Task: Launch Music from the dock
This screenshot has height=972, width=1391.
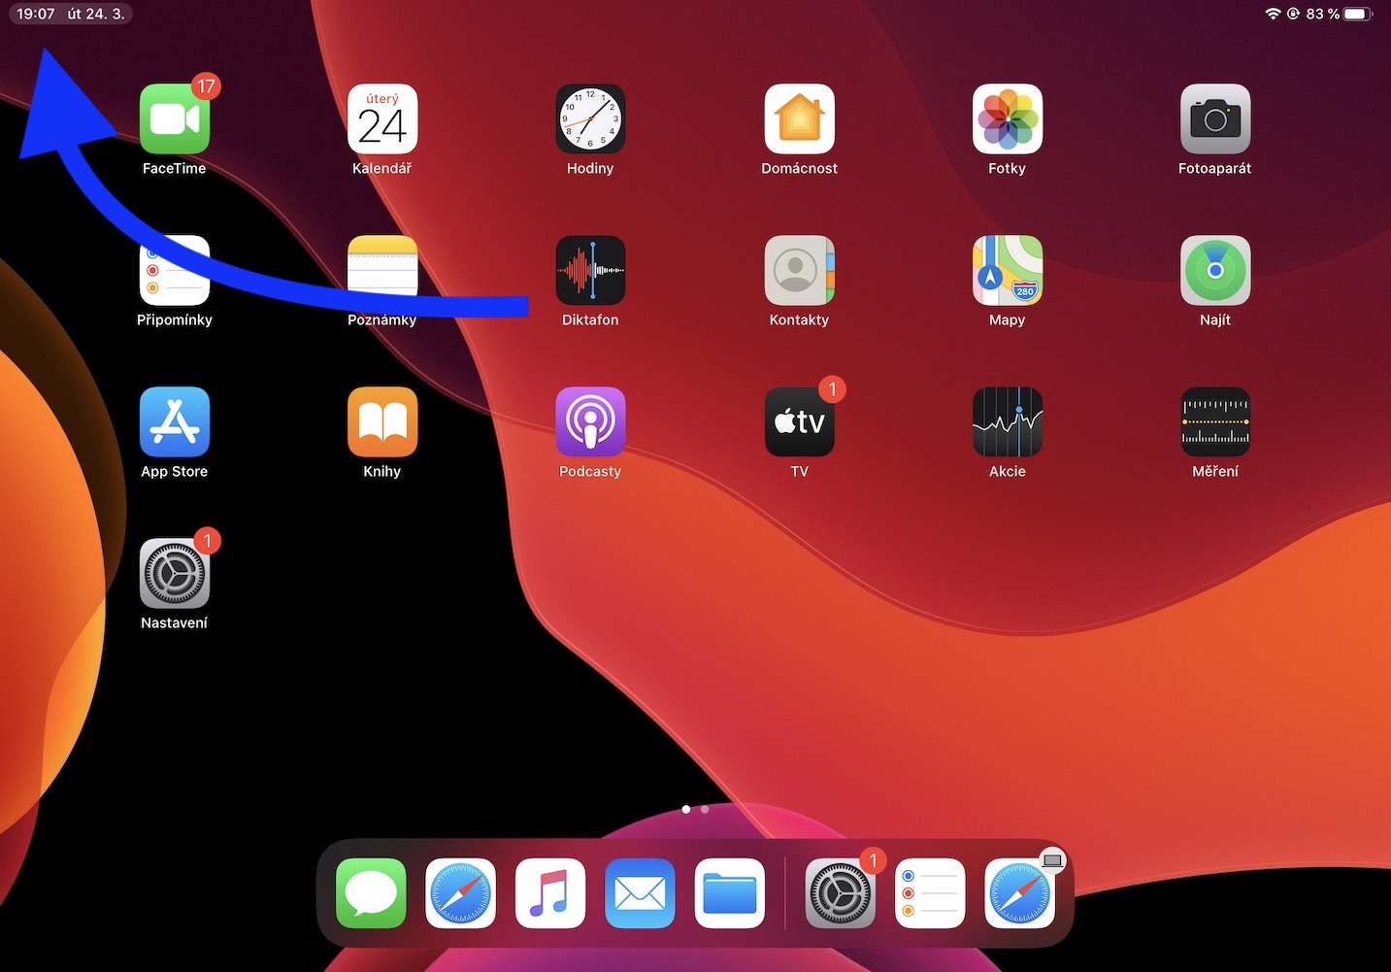Action: click(550, 893)
